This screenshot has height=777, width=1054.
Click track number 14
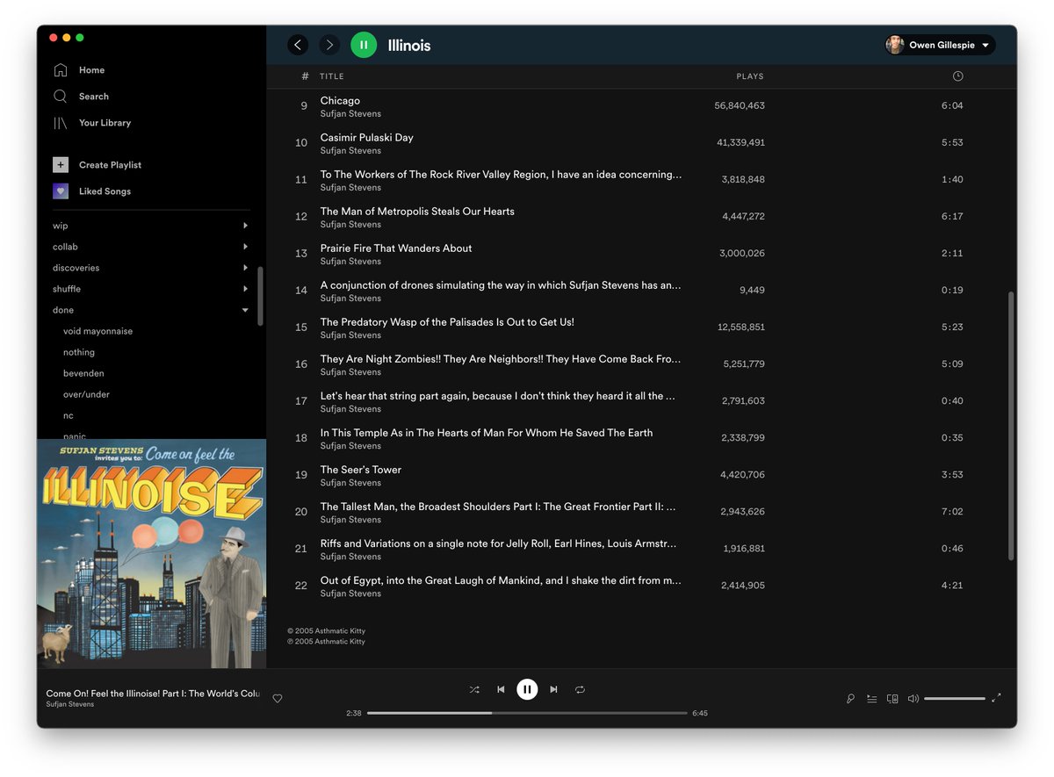(301, 290)
